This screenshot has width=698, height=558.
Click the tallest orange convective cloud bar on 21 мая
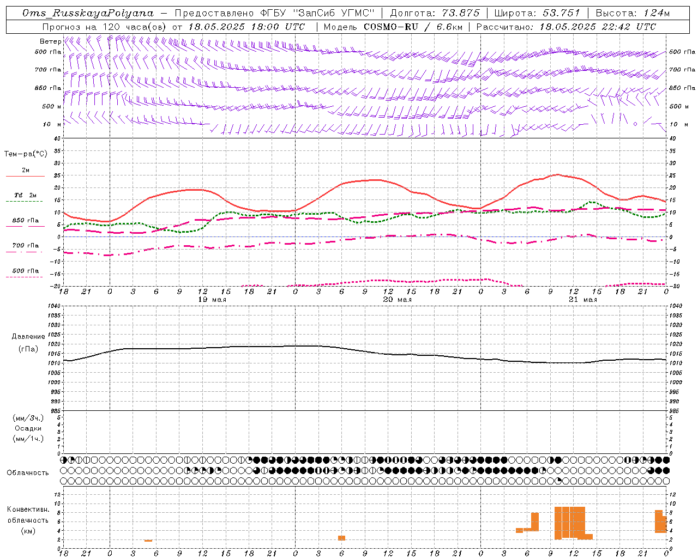click(x=570, y=523)
